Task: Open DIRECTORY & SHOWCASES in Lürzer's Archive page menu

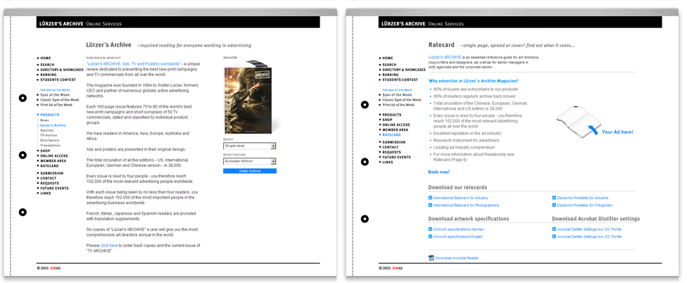Action: pyautogui.click(x=62, y=70)
